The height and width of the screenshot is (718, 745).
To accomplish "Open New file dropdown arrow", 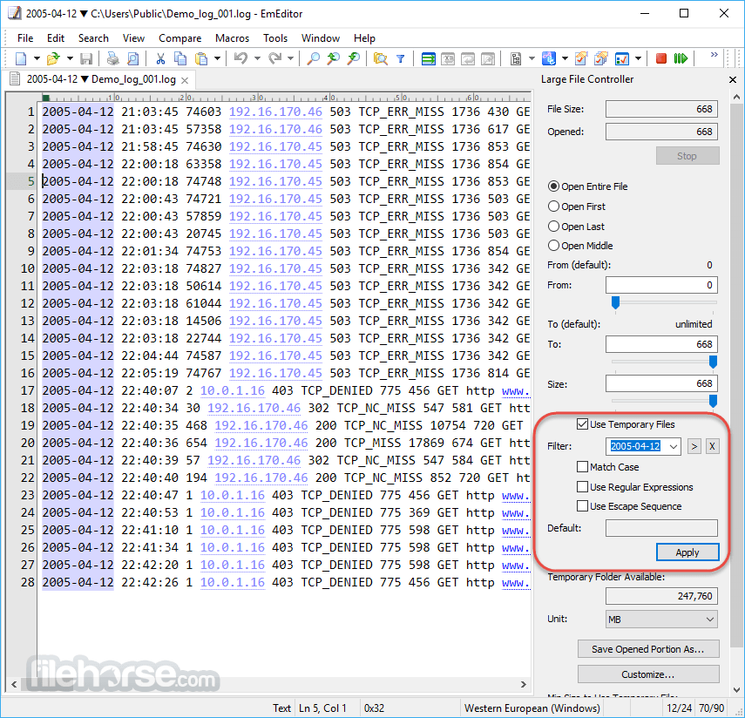I will pos(37,58).
